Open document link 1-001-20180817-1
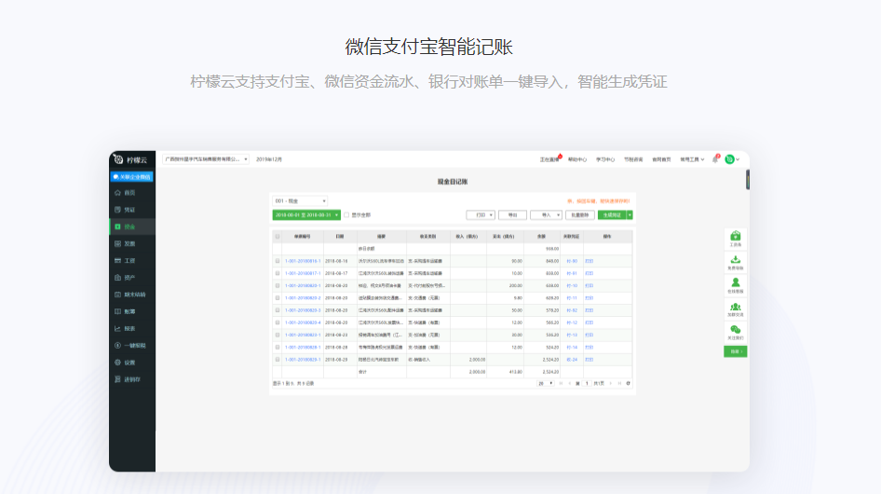The image size is (881, 494). point(303,273)
